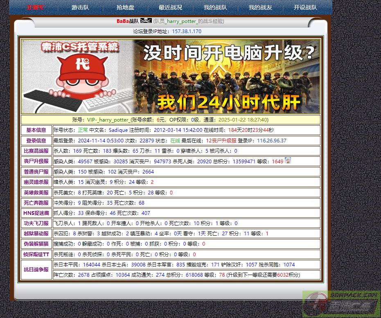
Task: Click the BaBa战队 team name link
Action: tap(128, 21)
